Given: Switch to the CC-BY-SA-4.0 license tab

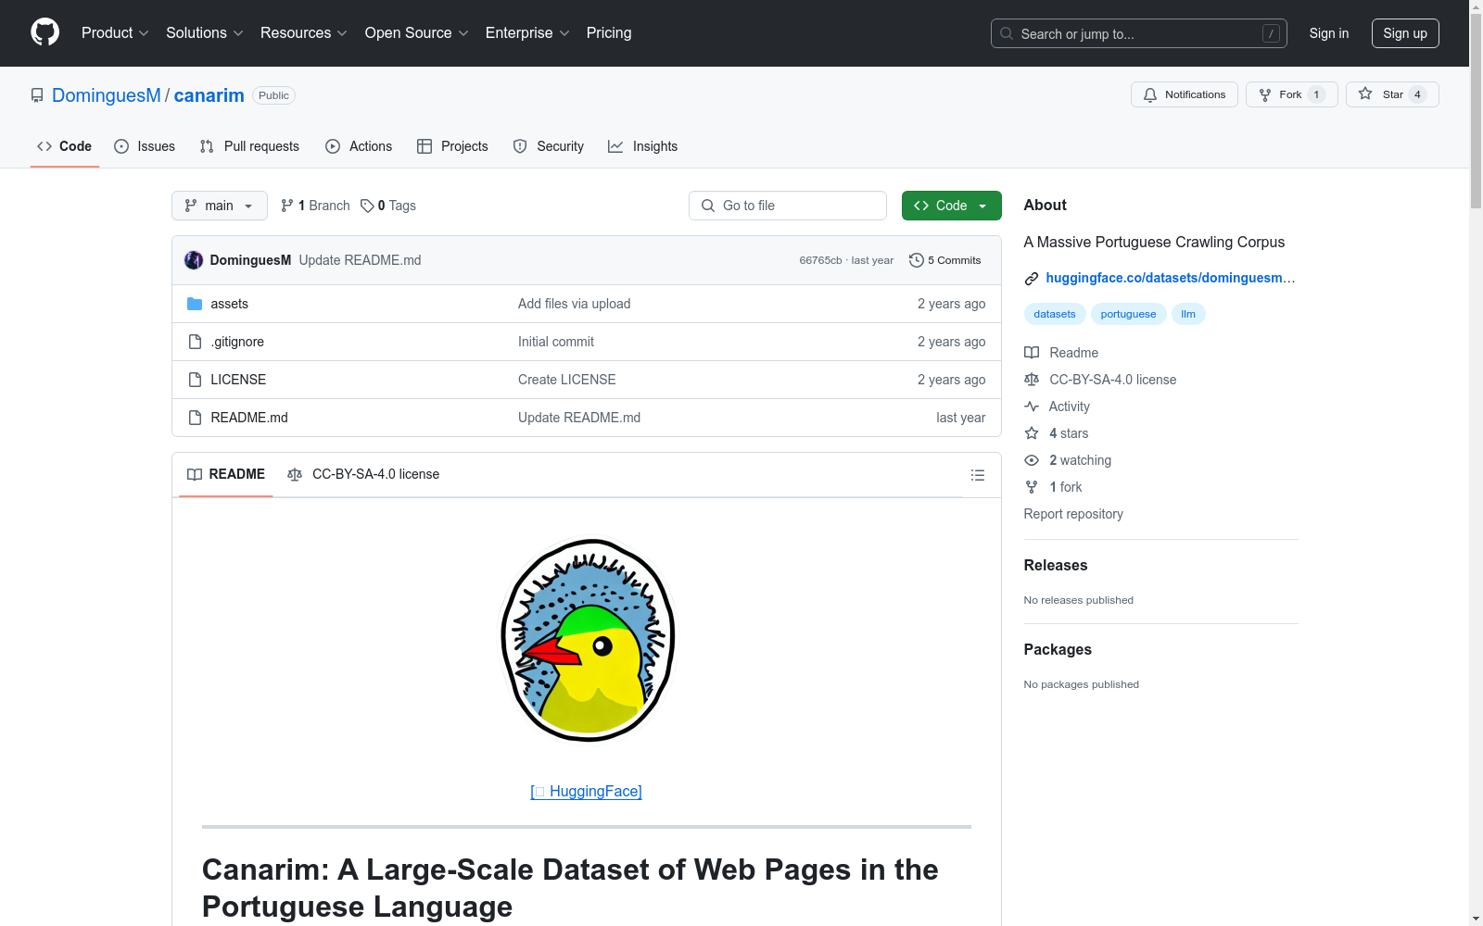Looking at the screenshot, I should pos(363,474).
